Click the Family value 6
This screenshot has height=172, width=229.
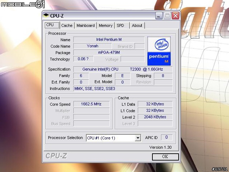(81, 76)
